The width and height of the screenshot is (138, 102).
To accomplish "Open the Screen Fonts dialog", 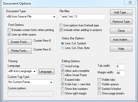I will (20, 42).
